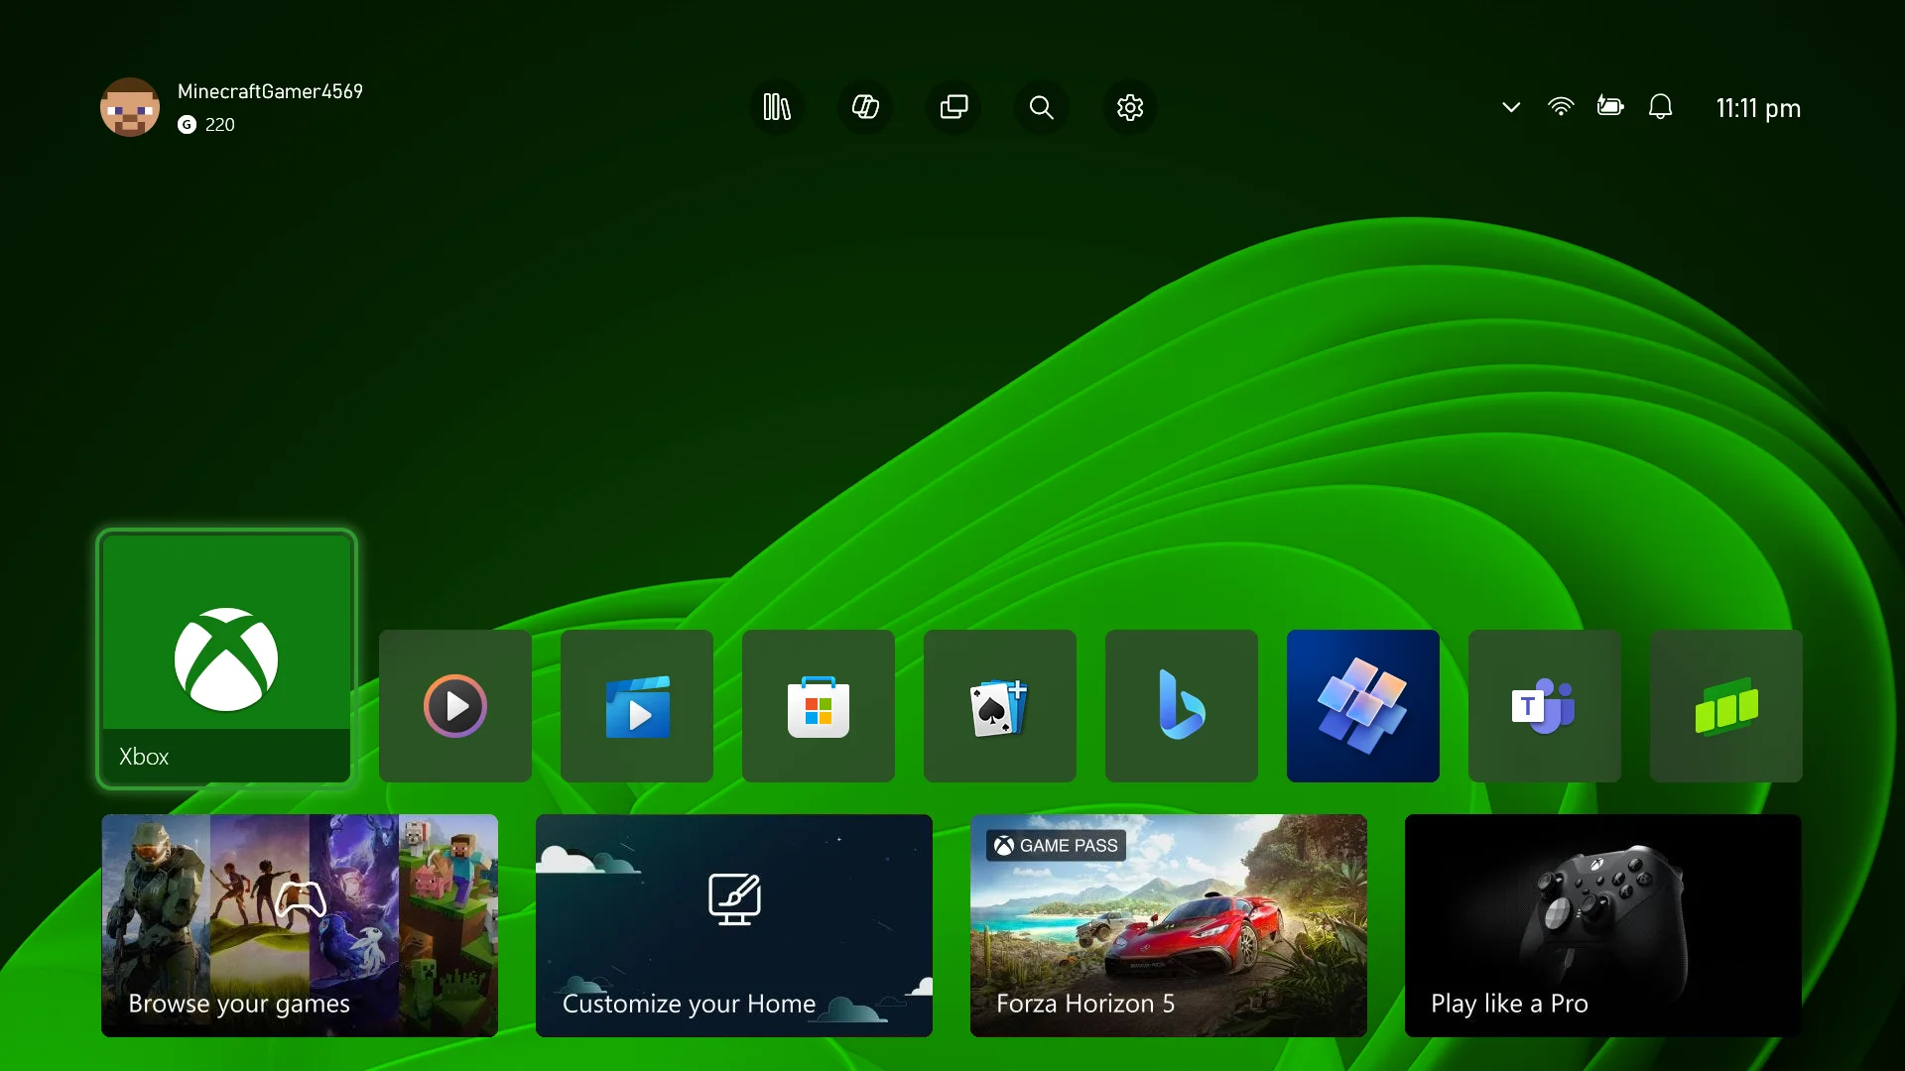Open the Library icon in top bar
This screenshot has width=1905, height=1071.
coord(777,107)
